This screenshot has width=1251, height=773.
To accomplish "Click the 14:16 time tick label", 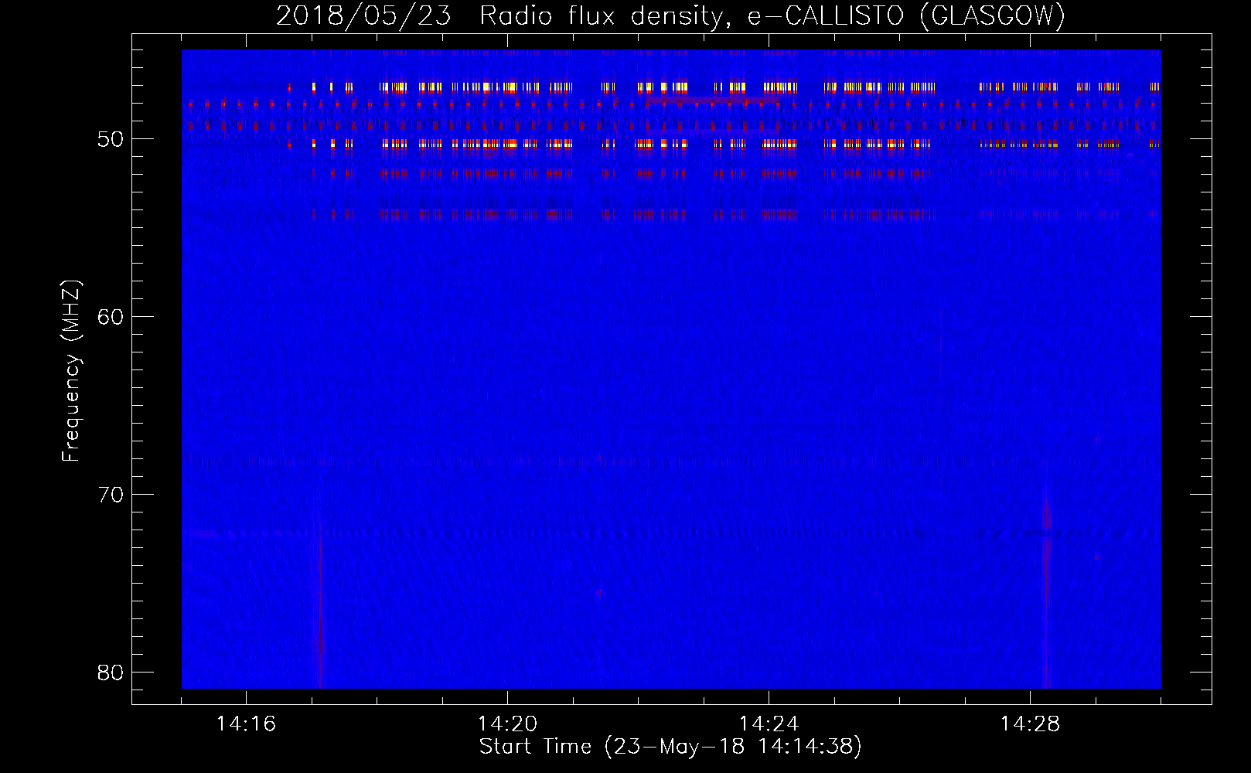I will tap(246, 724).
